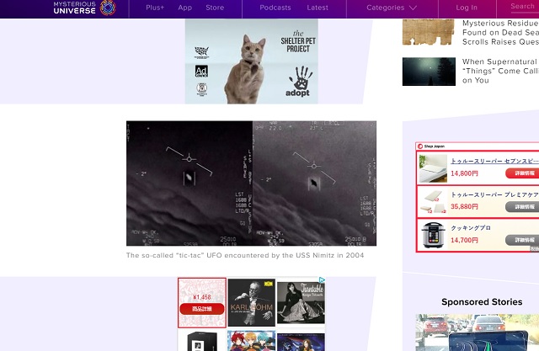Viewport: 539px width, 351px height.
Task: Click the AdChoices icon on the album ad
Action: coord(322,280)
